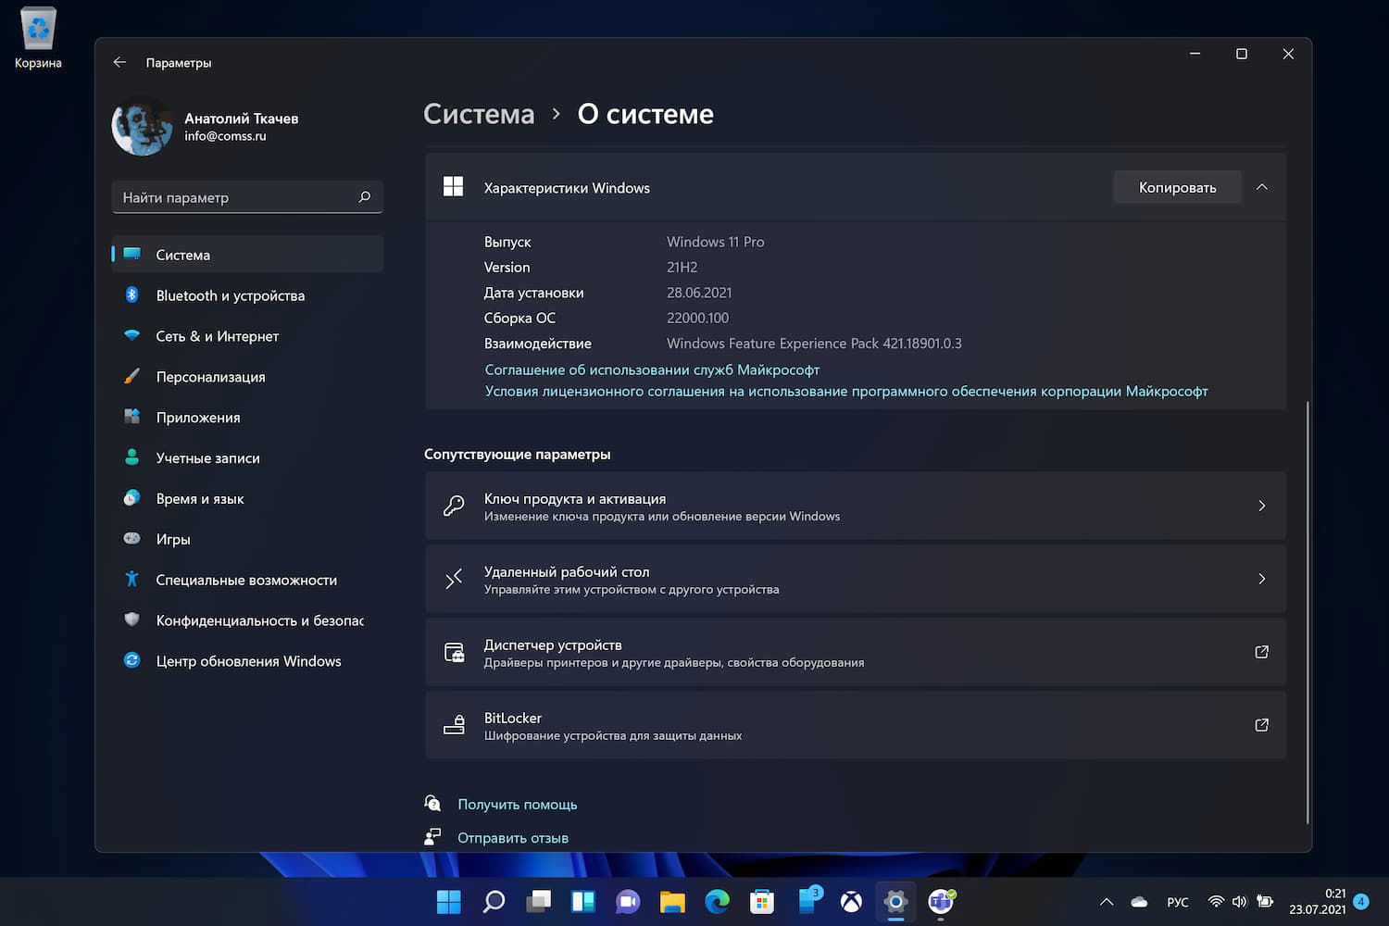
Task: Open taskbar Search
Action: (x=494, y=901)
